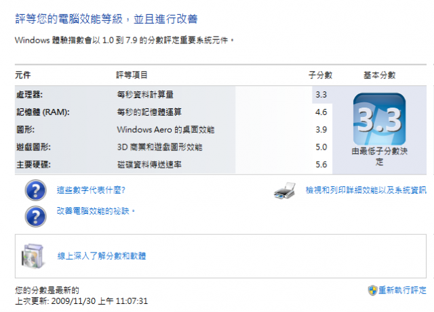
Task: Click the primary hard disk subscore 5.6
Action: (x=321, y=164)
